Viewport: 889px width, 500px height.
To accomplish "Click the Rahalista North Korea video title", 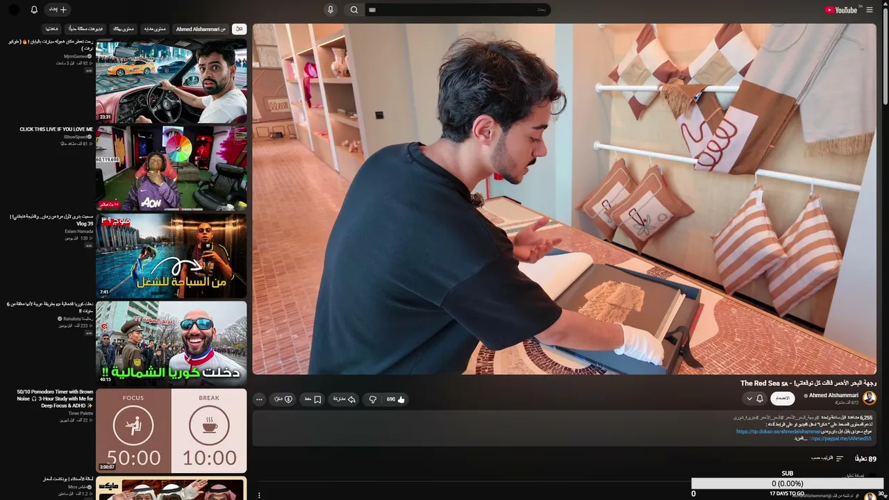I will tap(51, 308).
